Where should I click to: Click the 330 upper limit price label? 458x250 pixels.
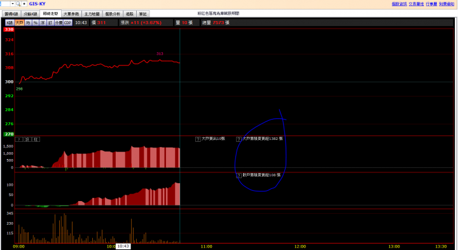(x=9, y=29)
